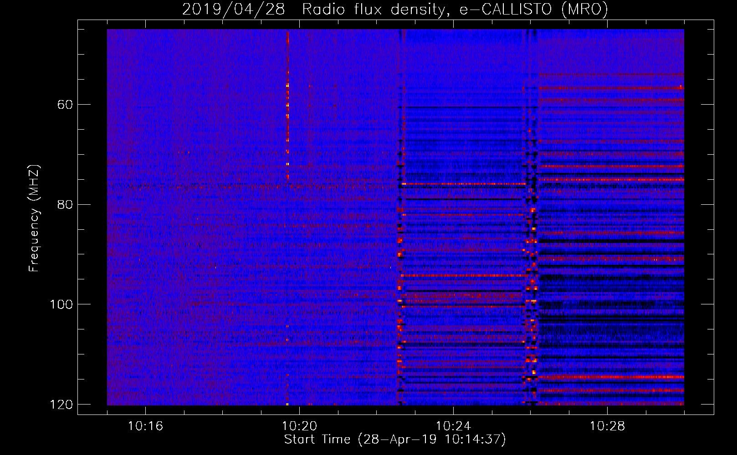Click the 10:20 time tick label

299,426
